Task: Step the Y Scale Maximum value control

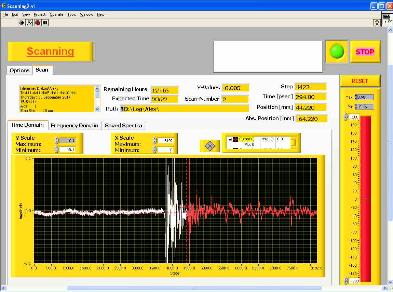Action: click(57, 140)
